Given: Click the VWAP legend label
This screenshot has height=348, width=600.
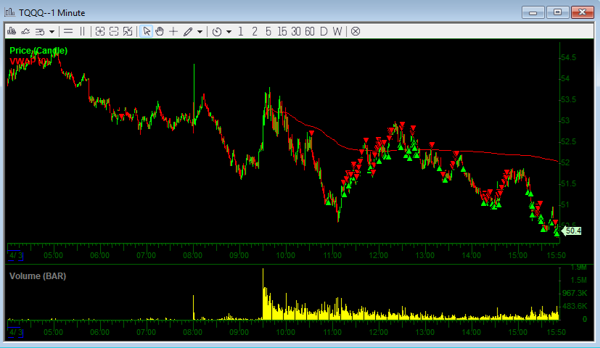Looking at the screenshot, I should 29,61.
